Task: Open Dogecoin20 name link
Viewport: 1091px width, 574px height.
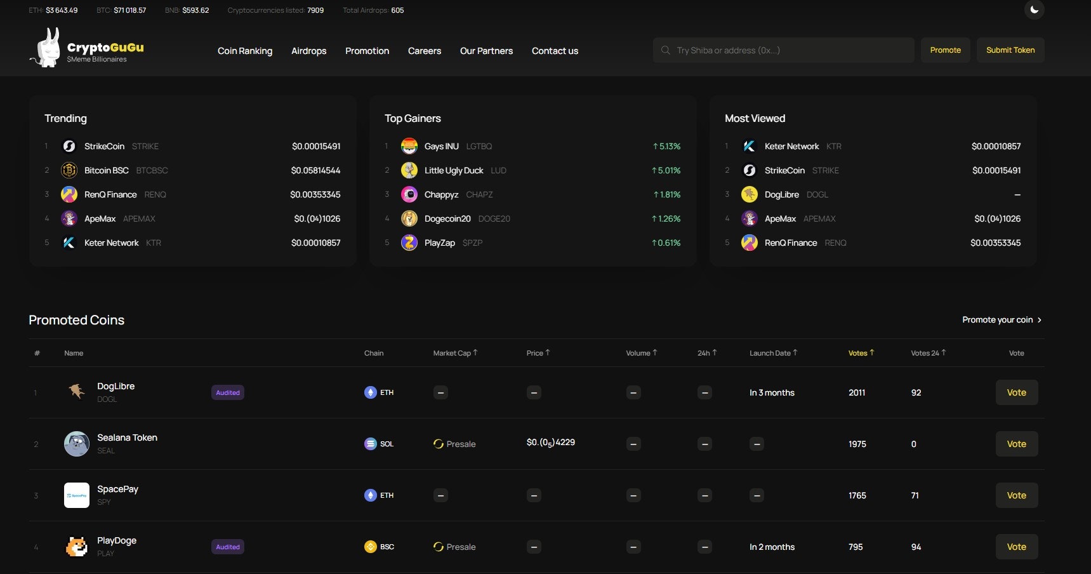Action: click(x=447, y=218)
